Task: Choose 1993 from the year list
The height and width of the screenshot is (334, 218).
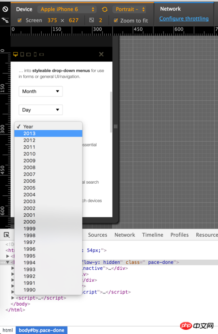Action: [48, 270]
